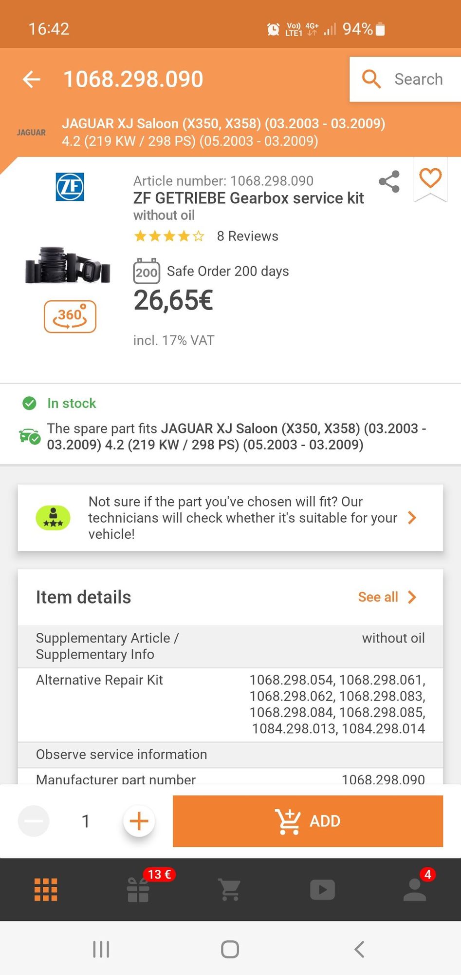Open the technician fit-check banner chevron
The image size is (461, 975).
click(x=412, y=518)
